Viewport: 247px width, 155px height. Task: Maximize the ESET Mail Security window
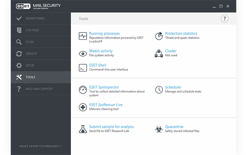coord(221,6)
